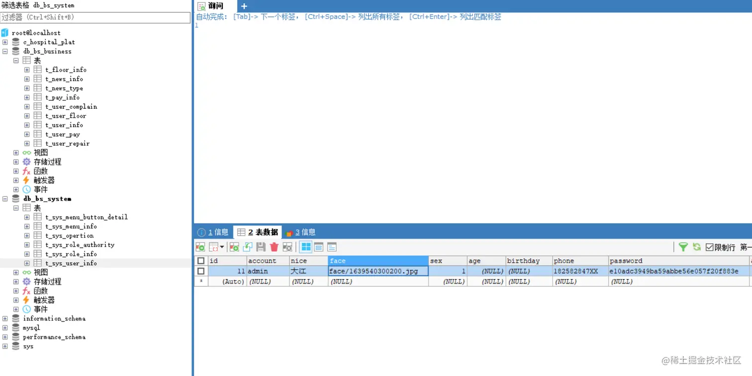Click the save changes floppy disk icon
The height and width of the screenshot is (376, 752).
point(261,247)
